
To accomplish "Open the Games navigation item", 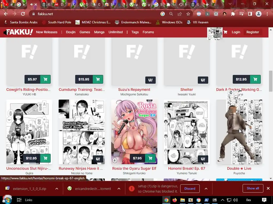I will point(85,32).
